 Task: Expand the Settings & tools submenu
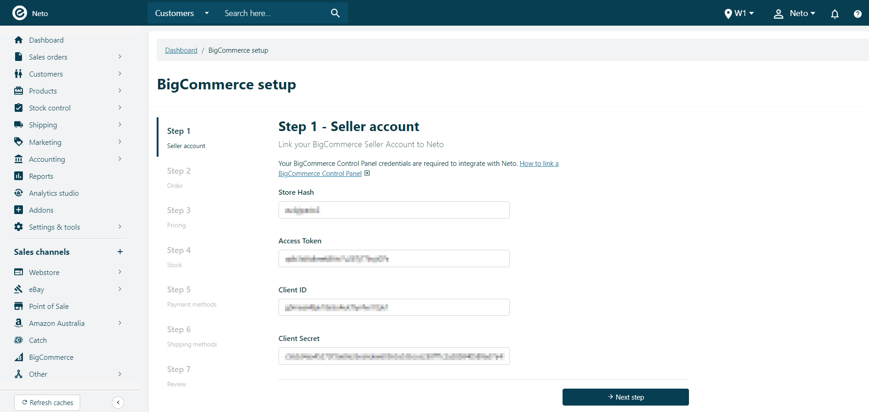120,227
